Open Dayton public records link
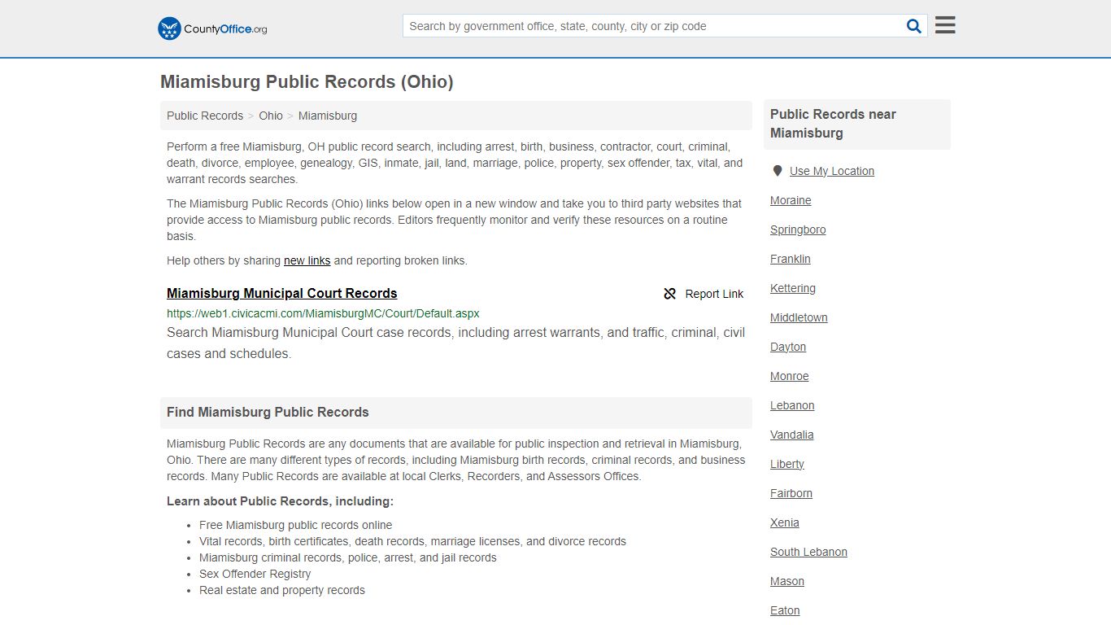The height and width of the screenshot is (625, 1111). (x=788, y=347)
